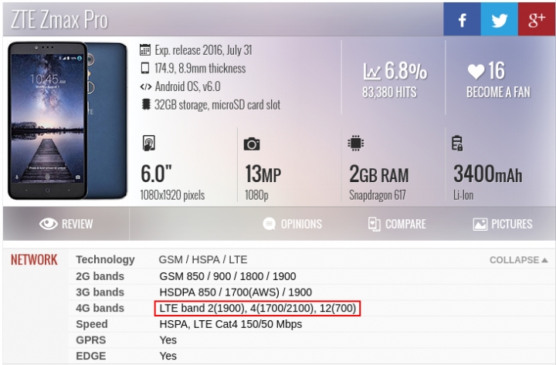Click the popularity trend chart icon

click(x=372, y=72)
